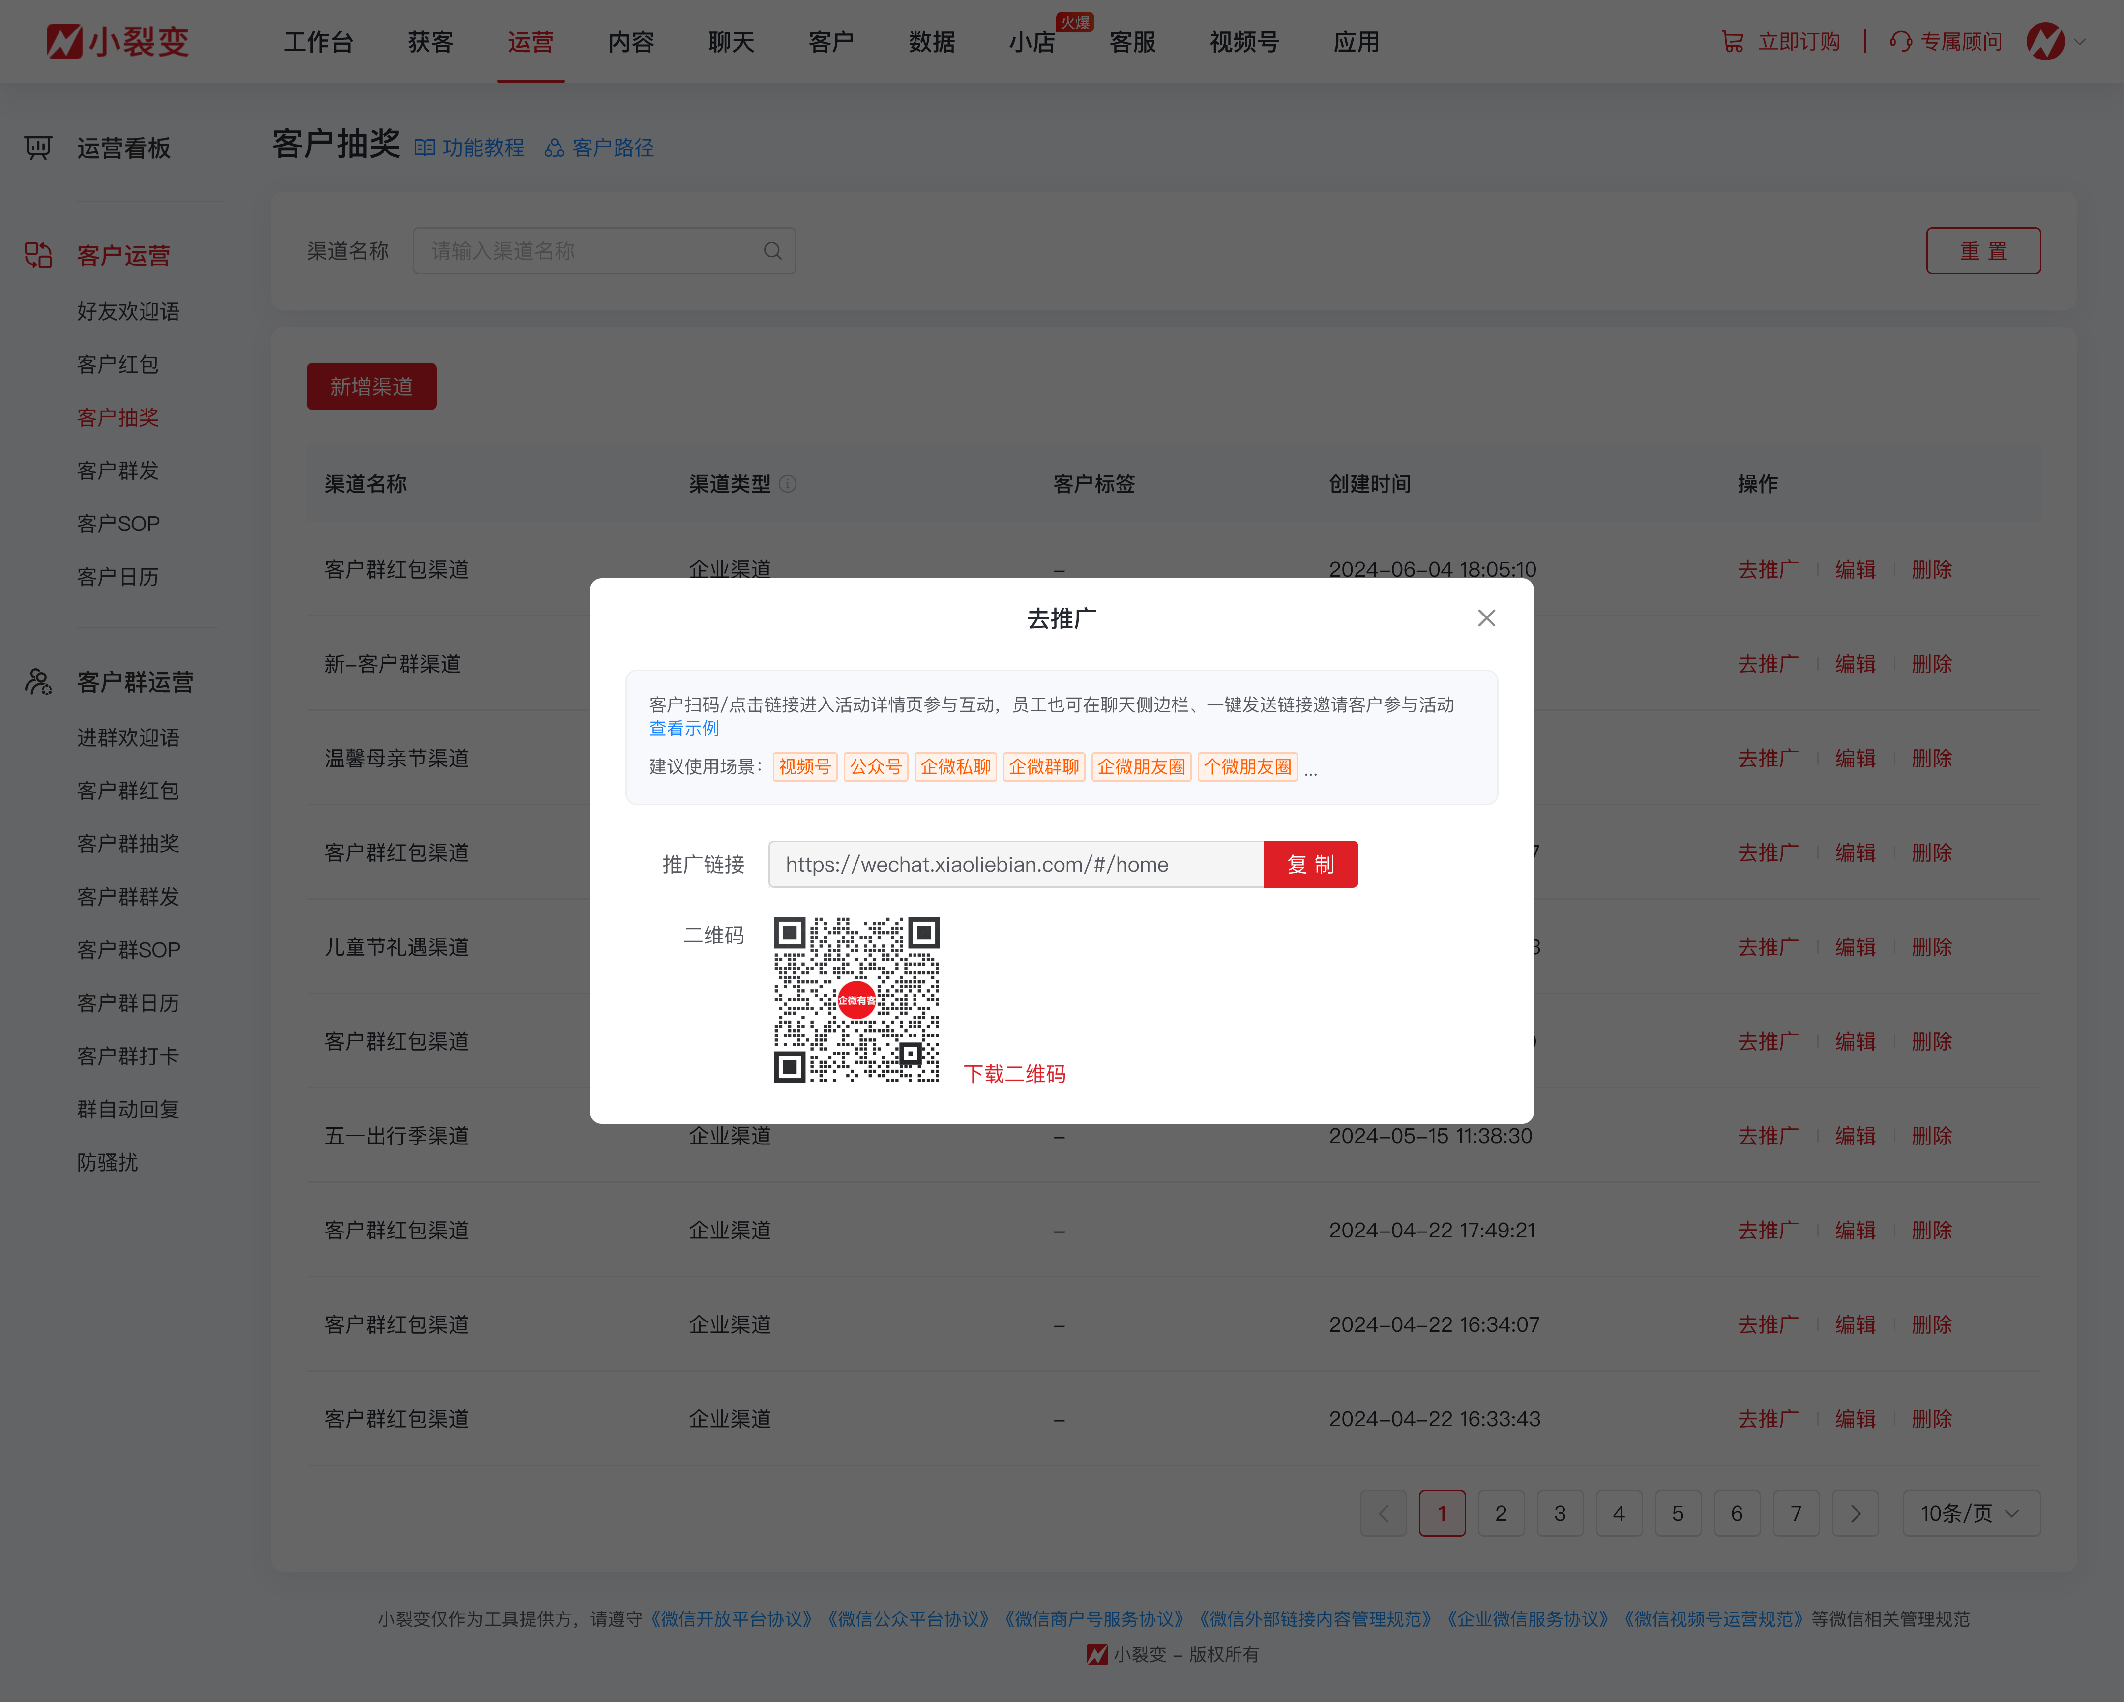Click the 视频号 scenario tag
This screenshot has height=1702, width=2124.
pyautogui.click(x=805, y=766)
